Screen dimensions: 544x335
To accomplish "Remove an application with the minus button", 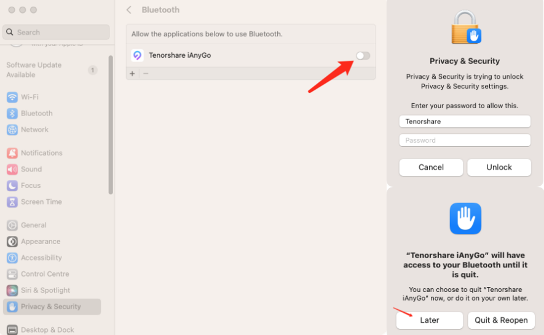I will click(x=146, y=74).
